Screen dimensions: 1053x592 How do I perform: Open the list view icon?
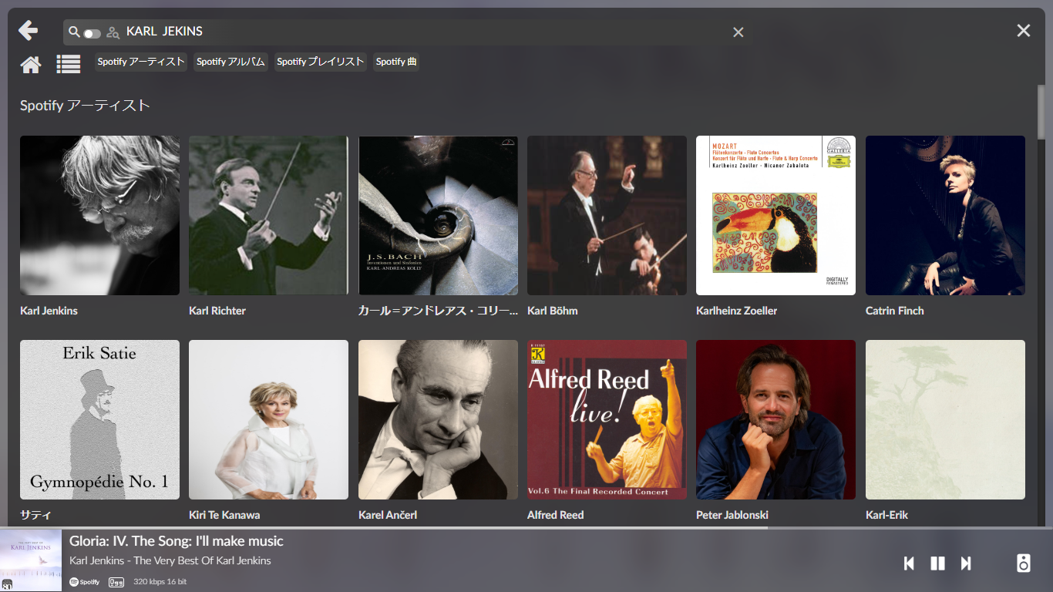coord(69,65)
